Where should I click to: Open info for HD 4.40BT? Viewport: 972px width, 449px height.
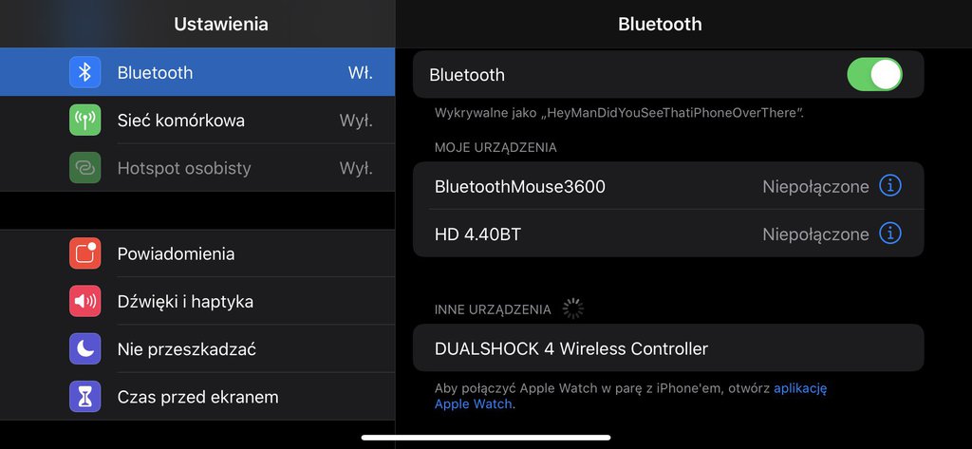pyautogui.click(x=890, y=234)
